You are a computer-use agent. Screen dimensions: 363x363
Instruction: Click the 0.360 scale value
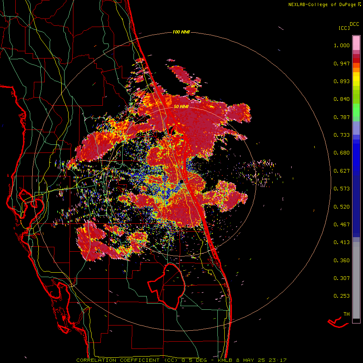point(342,261)
